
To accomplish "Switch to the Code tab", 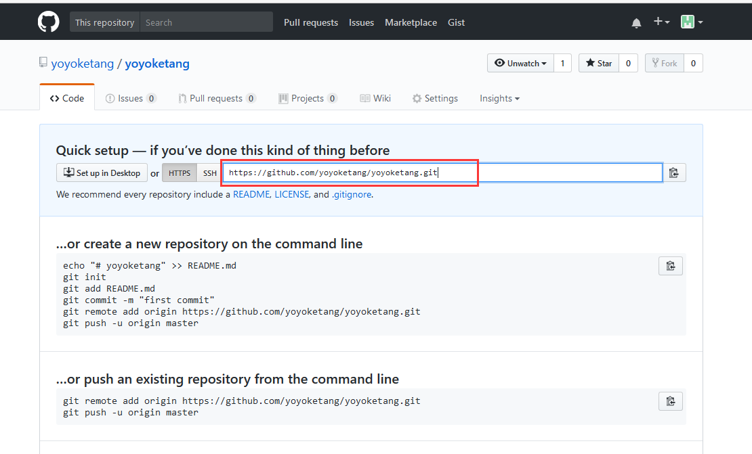I will (x=67, y=98).
